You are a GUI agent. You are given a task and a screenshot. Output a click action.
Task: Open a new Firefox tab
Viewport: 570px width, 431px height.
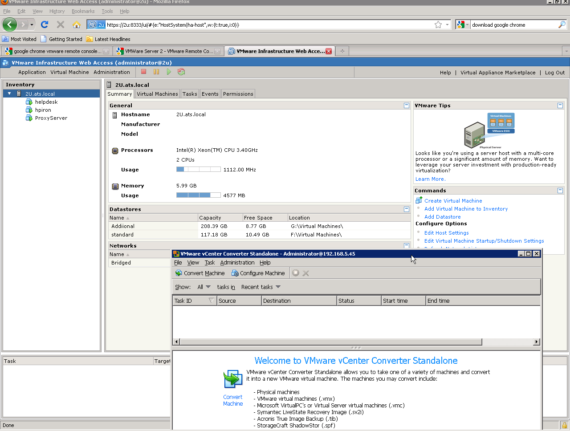point(342,51)
